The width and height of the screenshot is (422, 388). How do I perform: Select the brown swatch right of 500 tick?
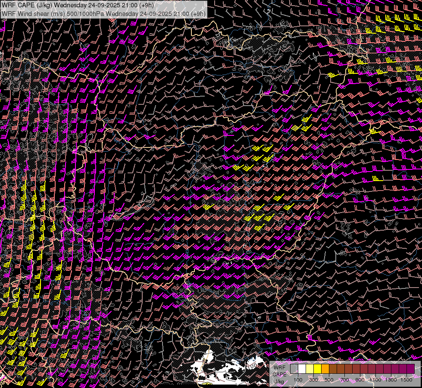click(x=333, y=369)
